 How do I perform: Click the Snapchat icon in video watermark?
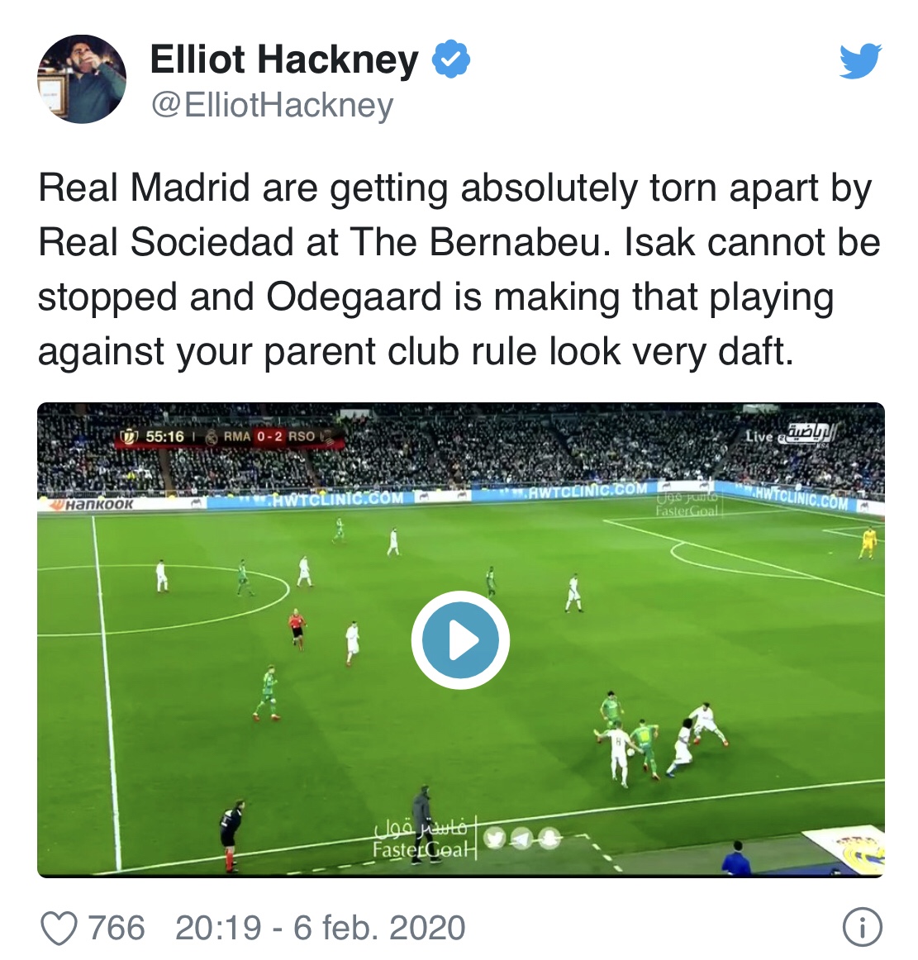pos(549,839)
